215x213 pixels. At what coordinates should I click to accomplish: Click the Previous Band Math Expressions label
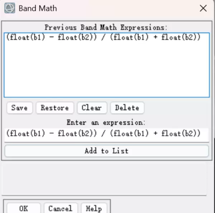tap(106, 27)
